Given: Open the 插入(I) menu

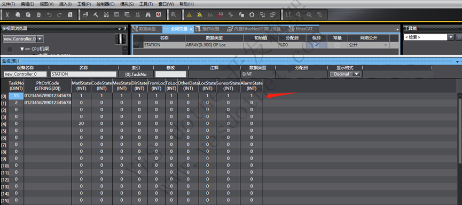Looking at the screenshot, I should coord(65,4).
